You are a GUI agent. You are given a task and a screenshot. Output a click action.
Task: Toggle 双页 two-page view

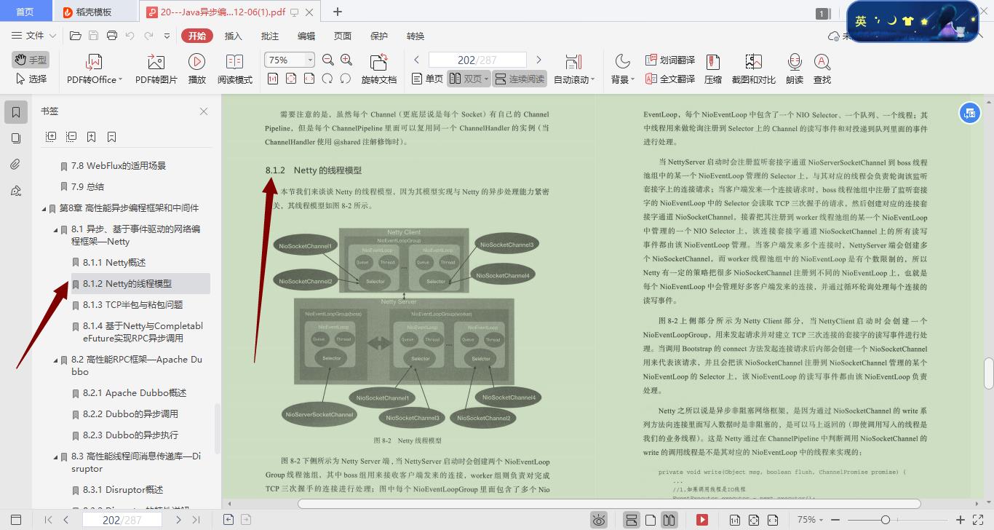click(x=468, y=79)
